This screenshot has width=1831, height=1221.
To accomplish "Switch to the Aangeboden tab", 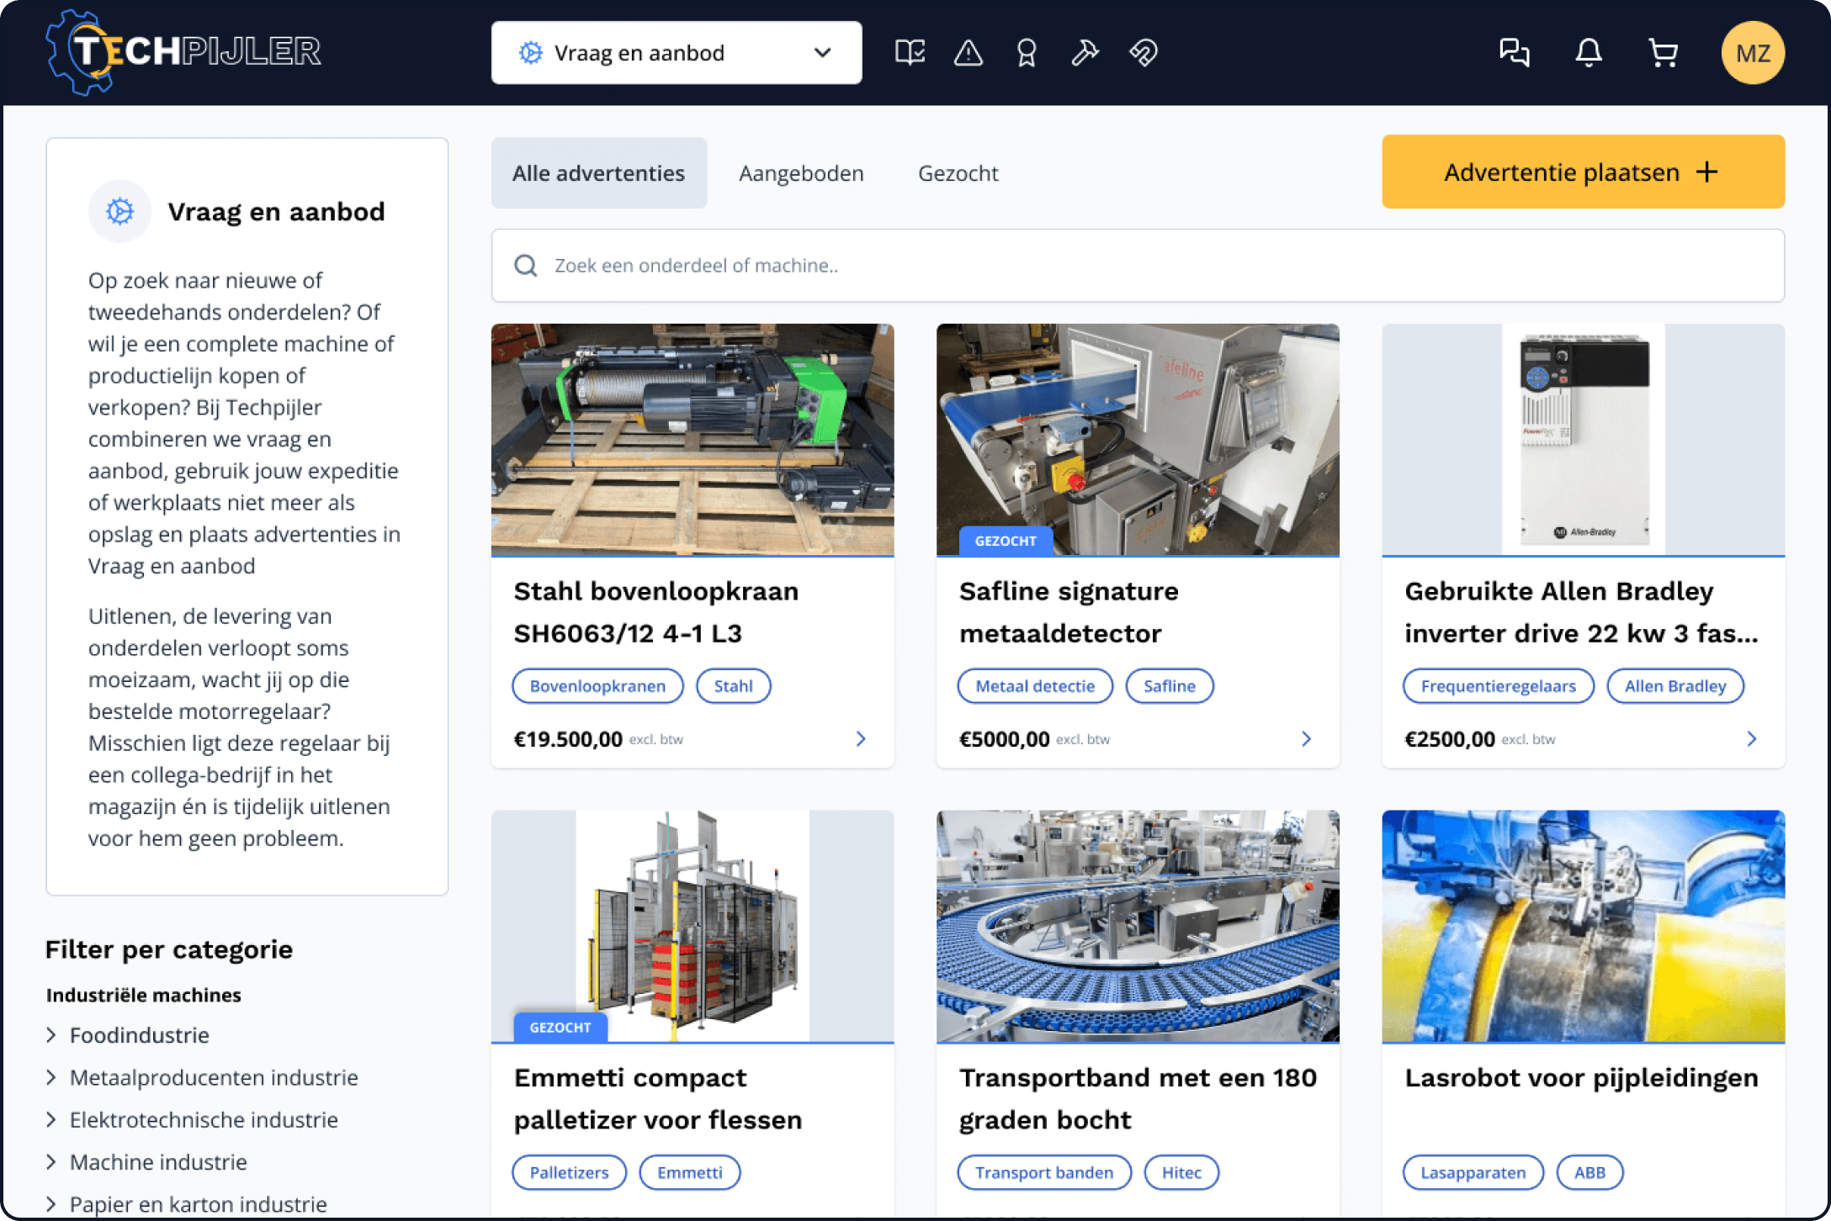I will pyautogui.click(x=800, y=173).
